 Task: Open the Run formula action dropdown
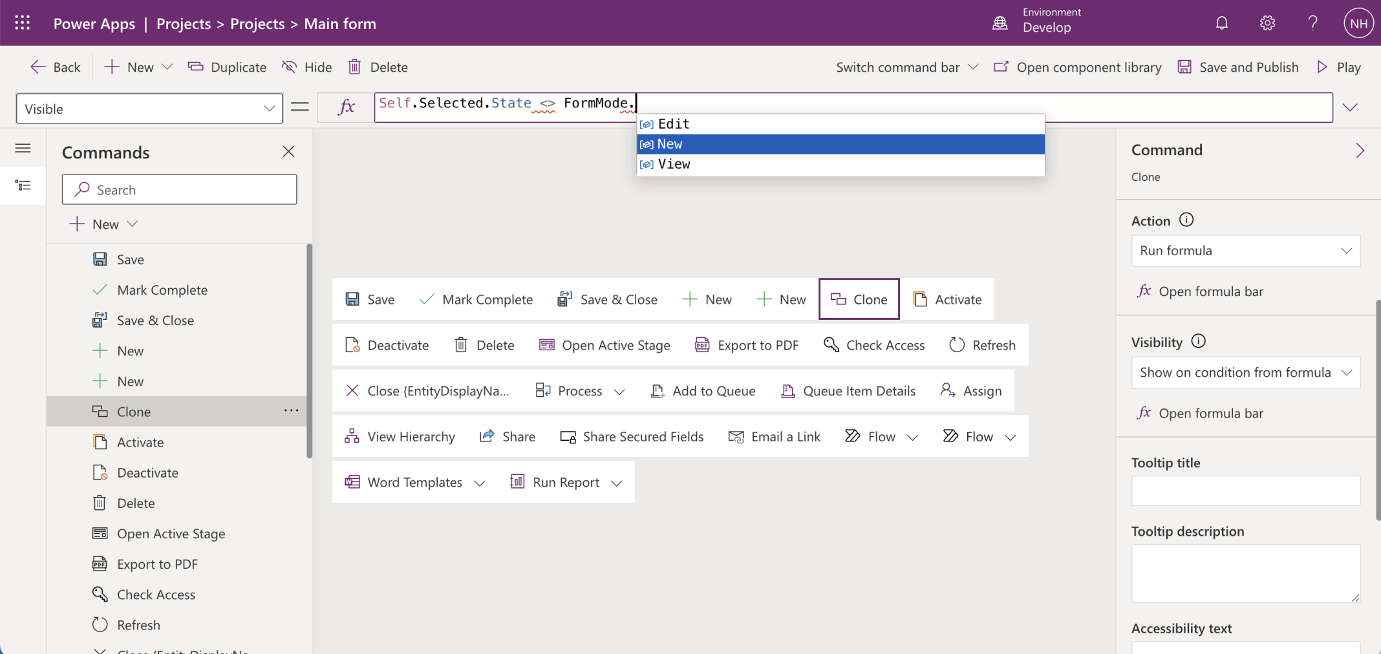pos(1245,251)
